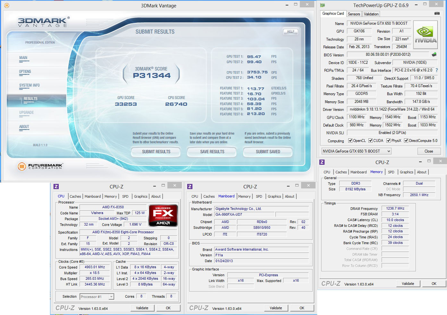Screen dimensions: 447x315
Task: Click SUBMIT RESULTS in 3DMark Vantage
Action: (x=156, y=152)
